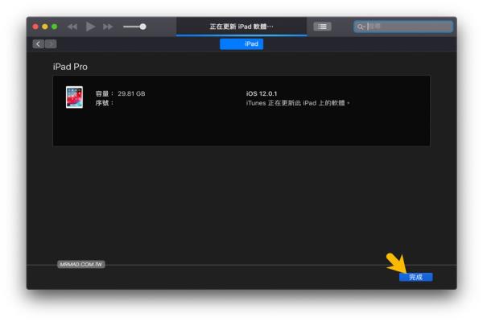Go back with the left chevron button

click(38, 44)
